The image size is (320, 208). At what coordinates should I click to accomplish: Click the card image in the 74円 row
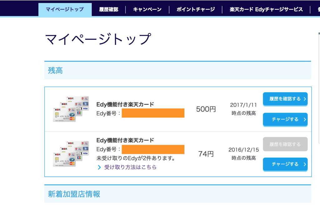click(x=71, y=154)
